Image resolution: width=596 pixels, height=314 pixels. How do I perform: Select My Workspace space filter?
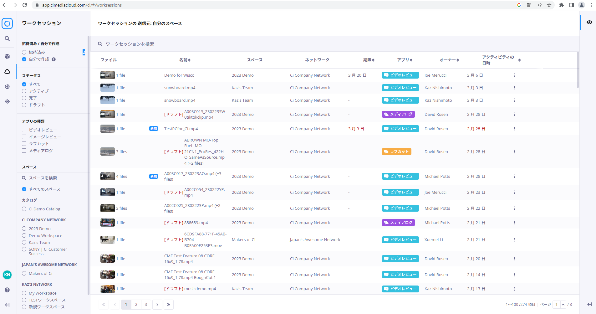24,293
